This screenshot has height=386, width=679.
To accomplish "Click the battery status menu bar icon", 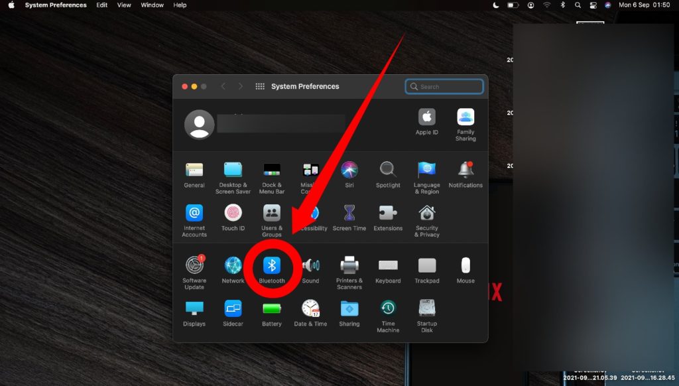I will pos(513,5).
